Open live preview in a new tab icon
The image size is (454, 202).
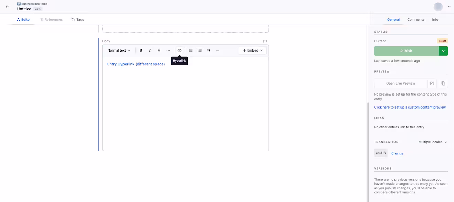click(432, 83)
